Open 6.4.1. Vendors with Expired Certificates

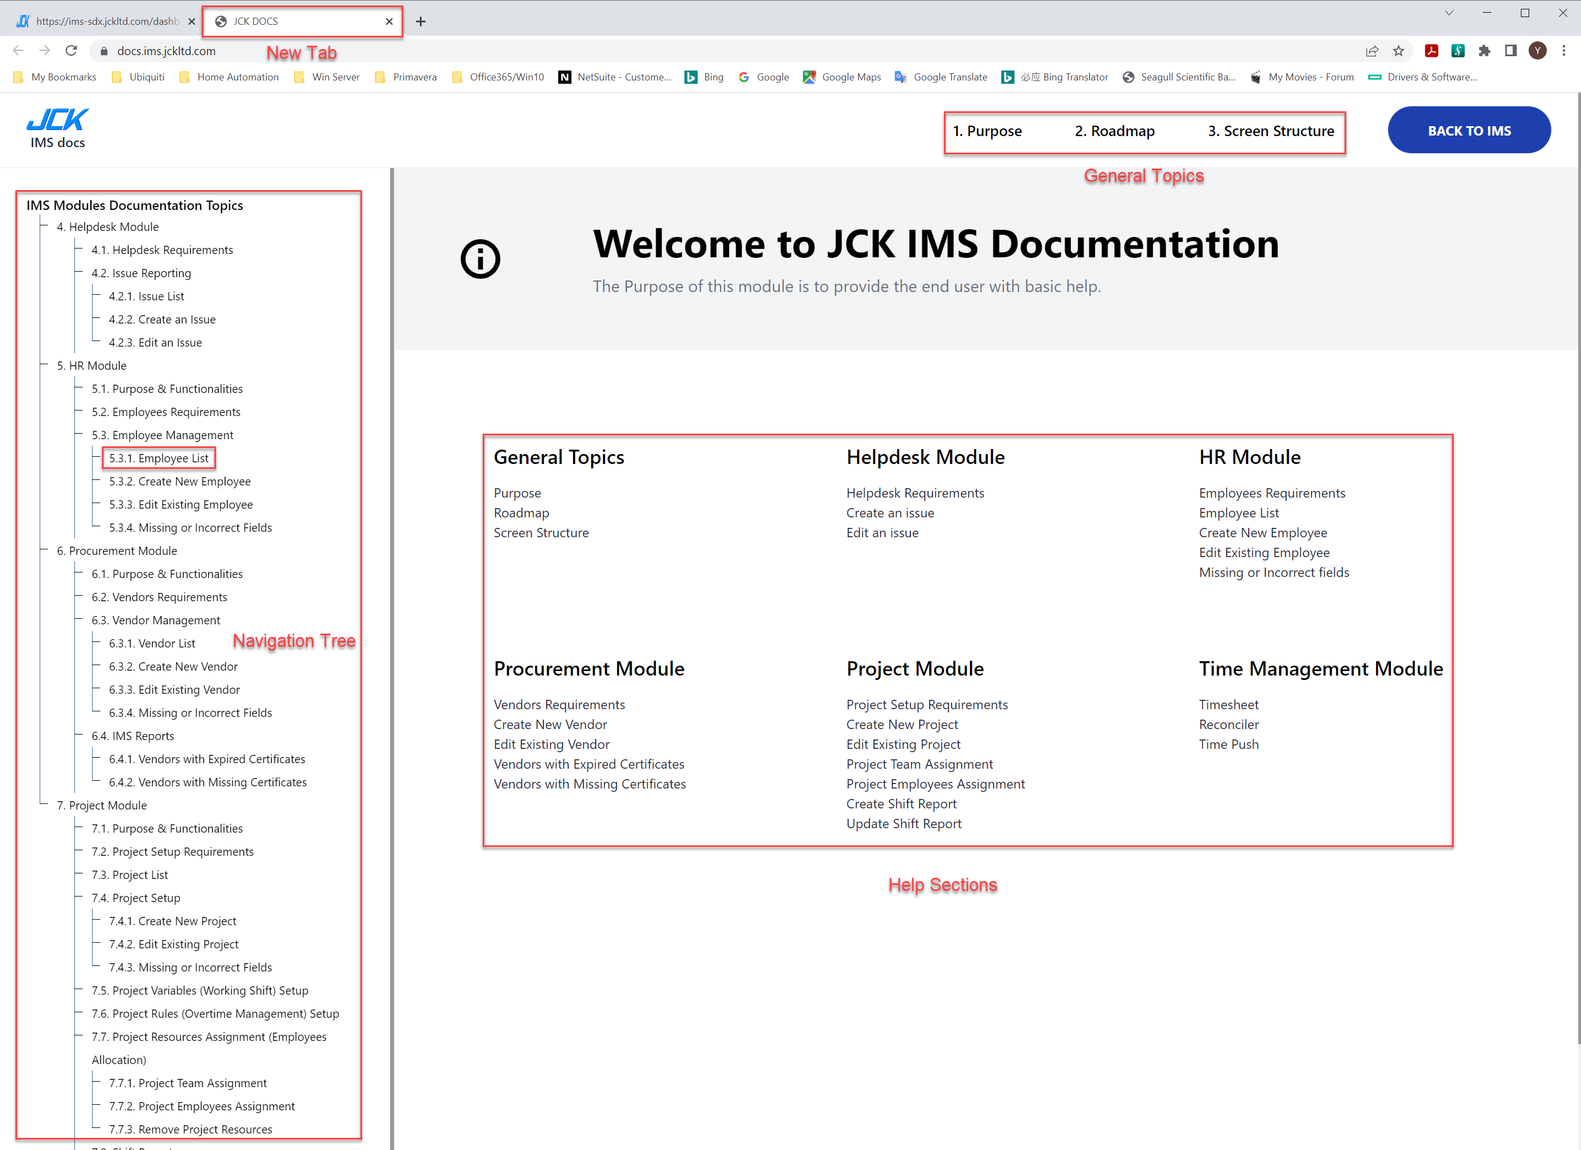[207, 759]
